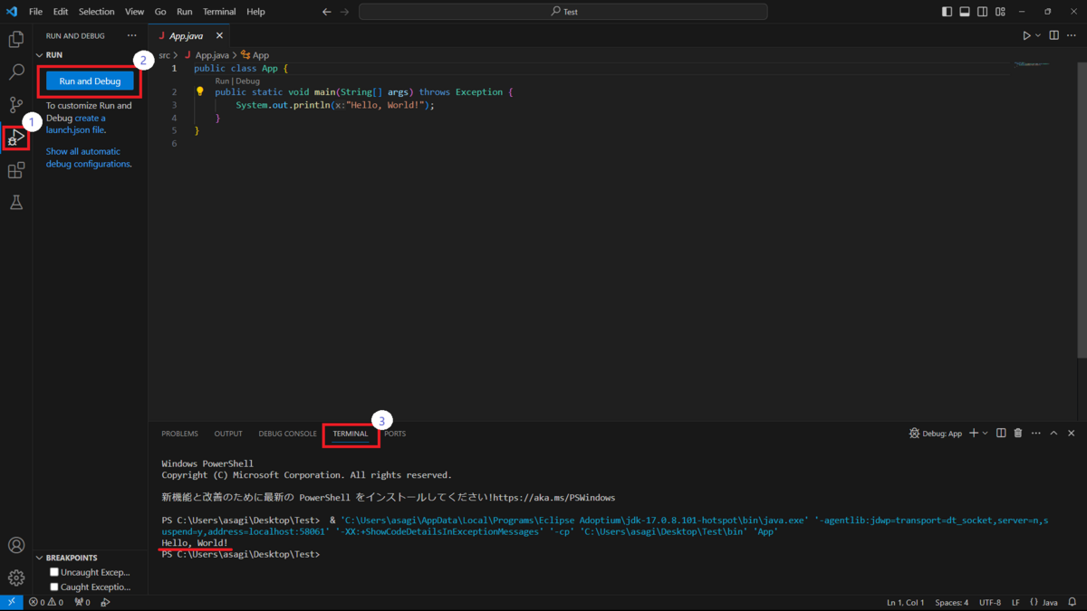Kill the terminal with the trash icon
The width and height of the screenshot is (1087, 611).
click(x=1018, y=433)
